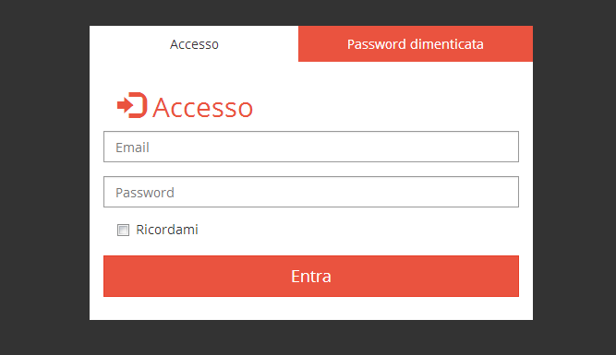
Task: Activate the white Accesso login tab
Action: point(194,44)
